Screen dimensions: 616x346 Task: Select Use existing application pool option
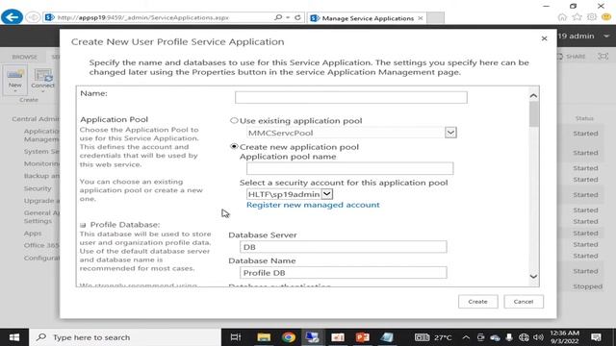tap(234, 120)
